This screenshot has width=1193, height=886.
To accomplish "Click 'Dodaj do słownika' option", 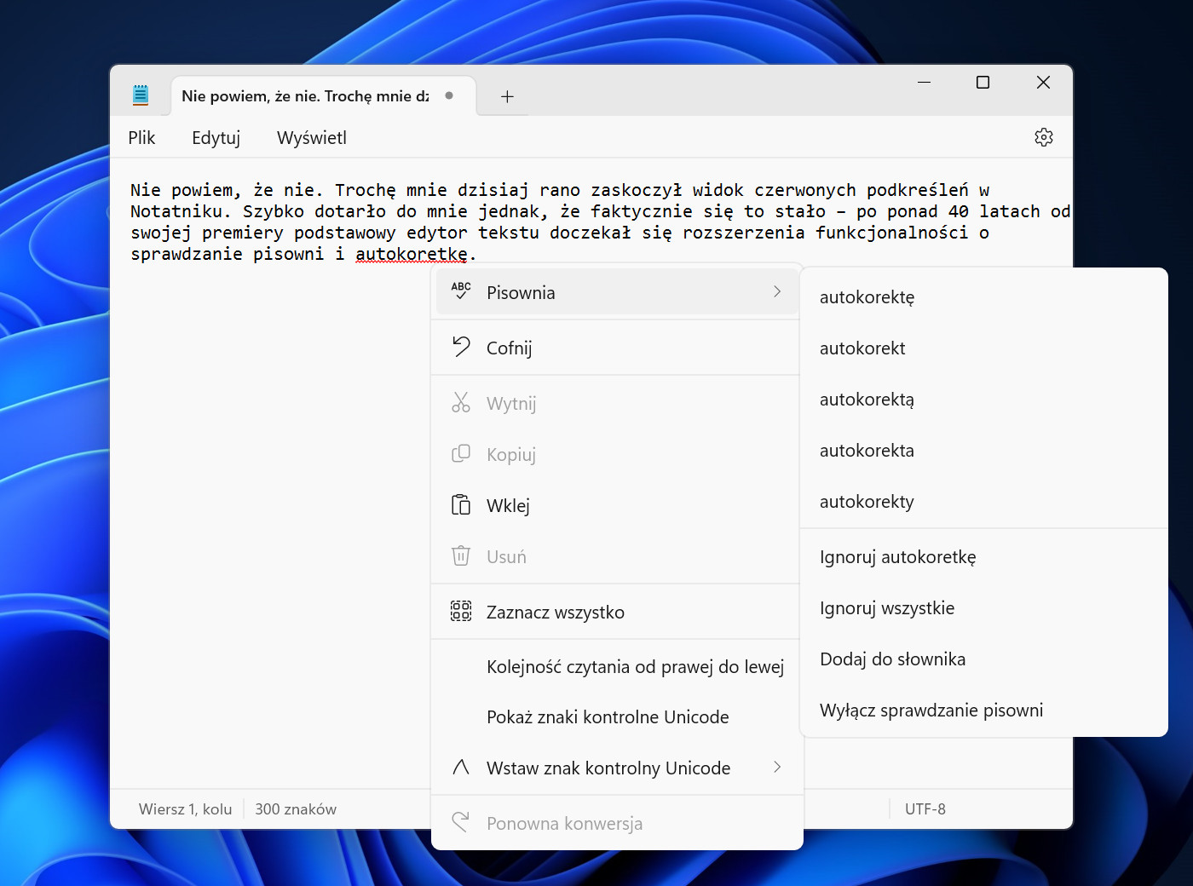I will [983, 659].
